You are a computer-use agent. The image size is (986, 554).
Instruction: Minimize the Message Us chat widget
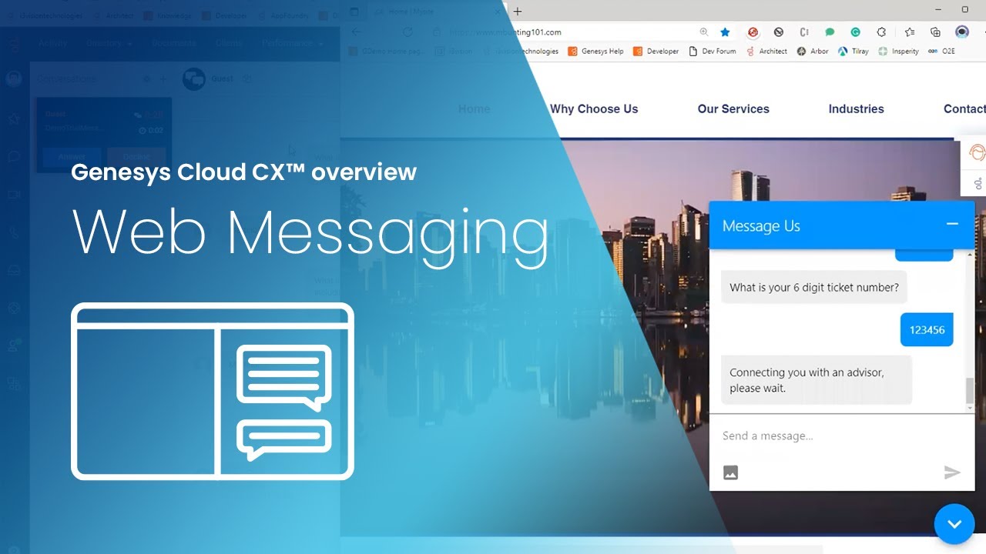pyautogui.click(x=952, y=224)
